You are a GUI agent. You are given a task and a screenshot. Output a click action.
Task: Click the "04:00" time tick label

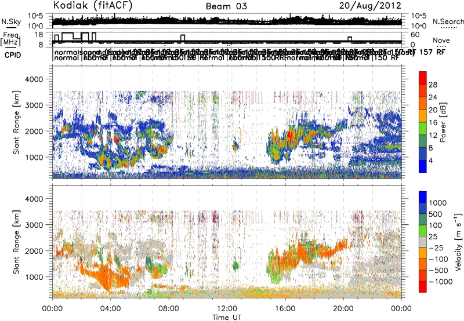pos(111,309)
